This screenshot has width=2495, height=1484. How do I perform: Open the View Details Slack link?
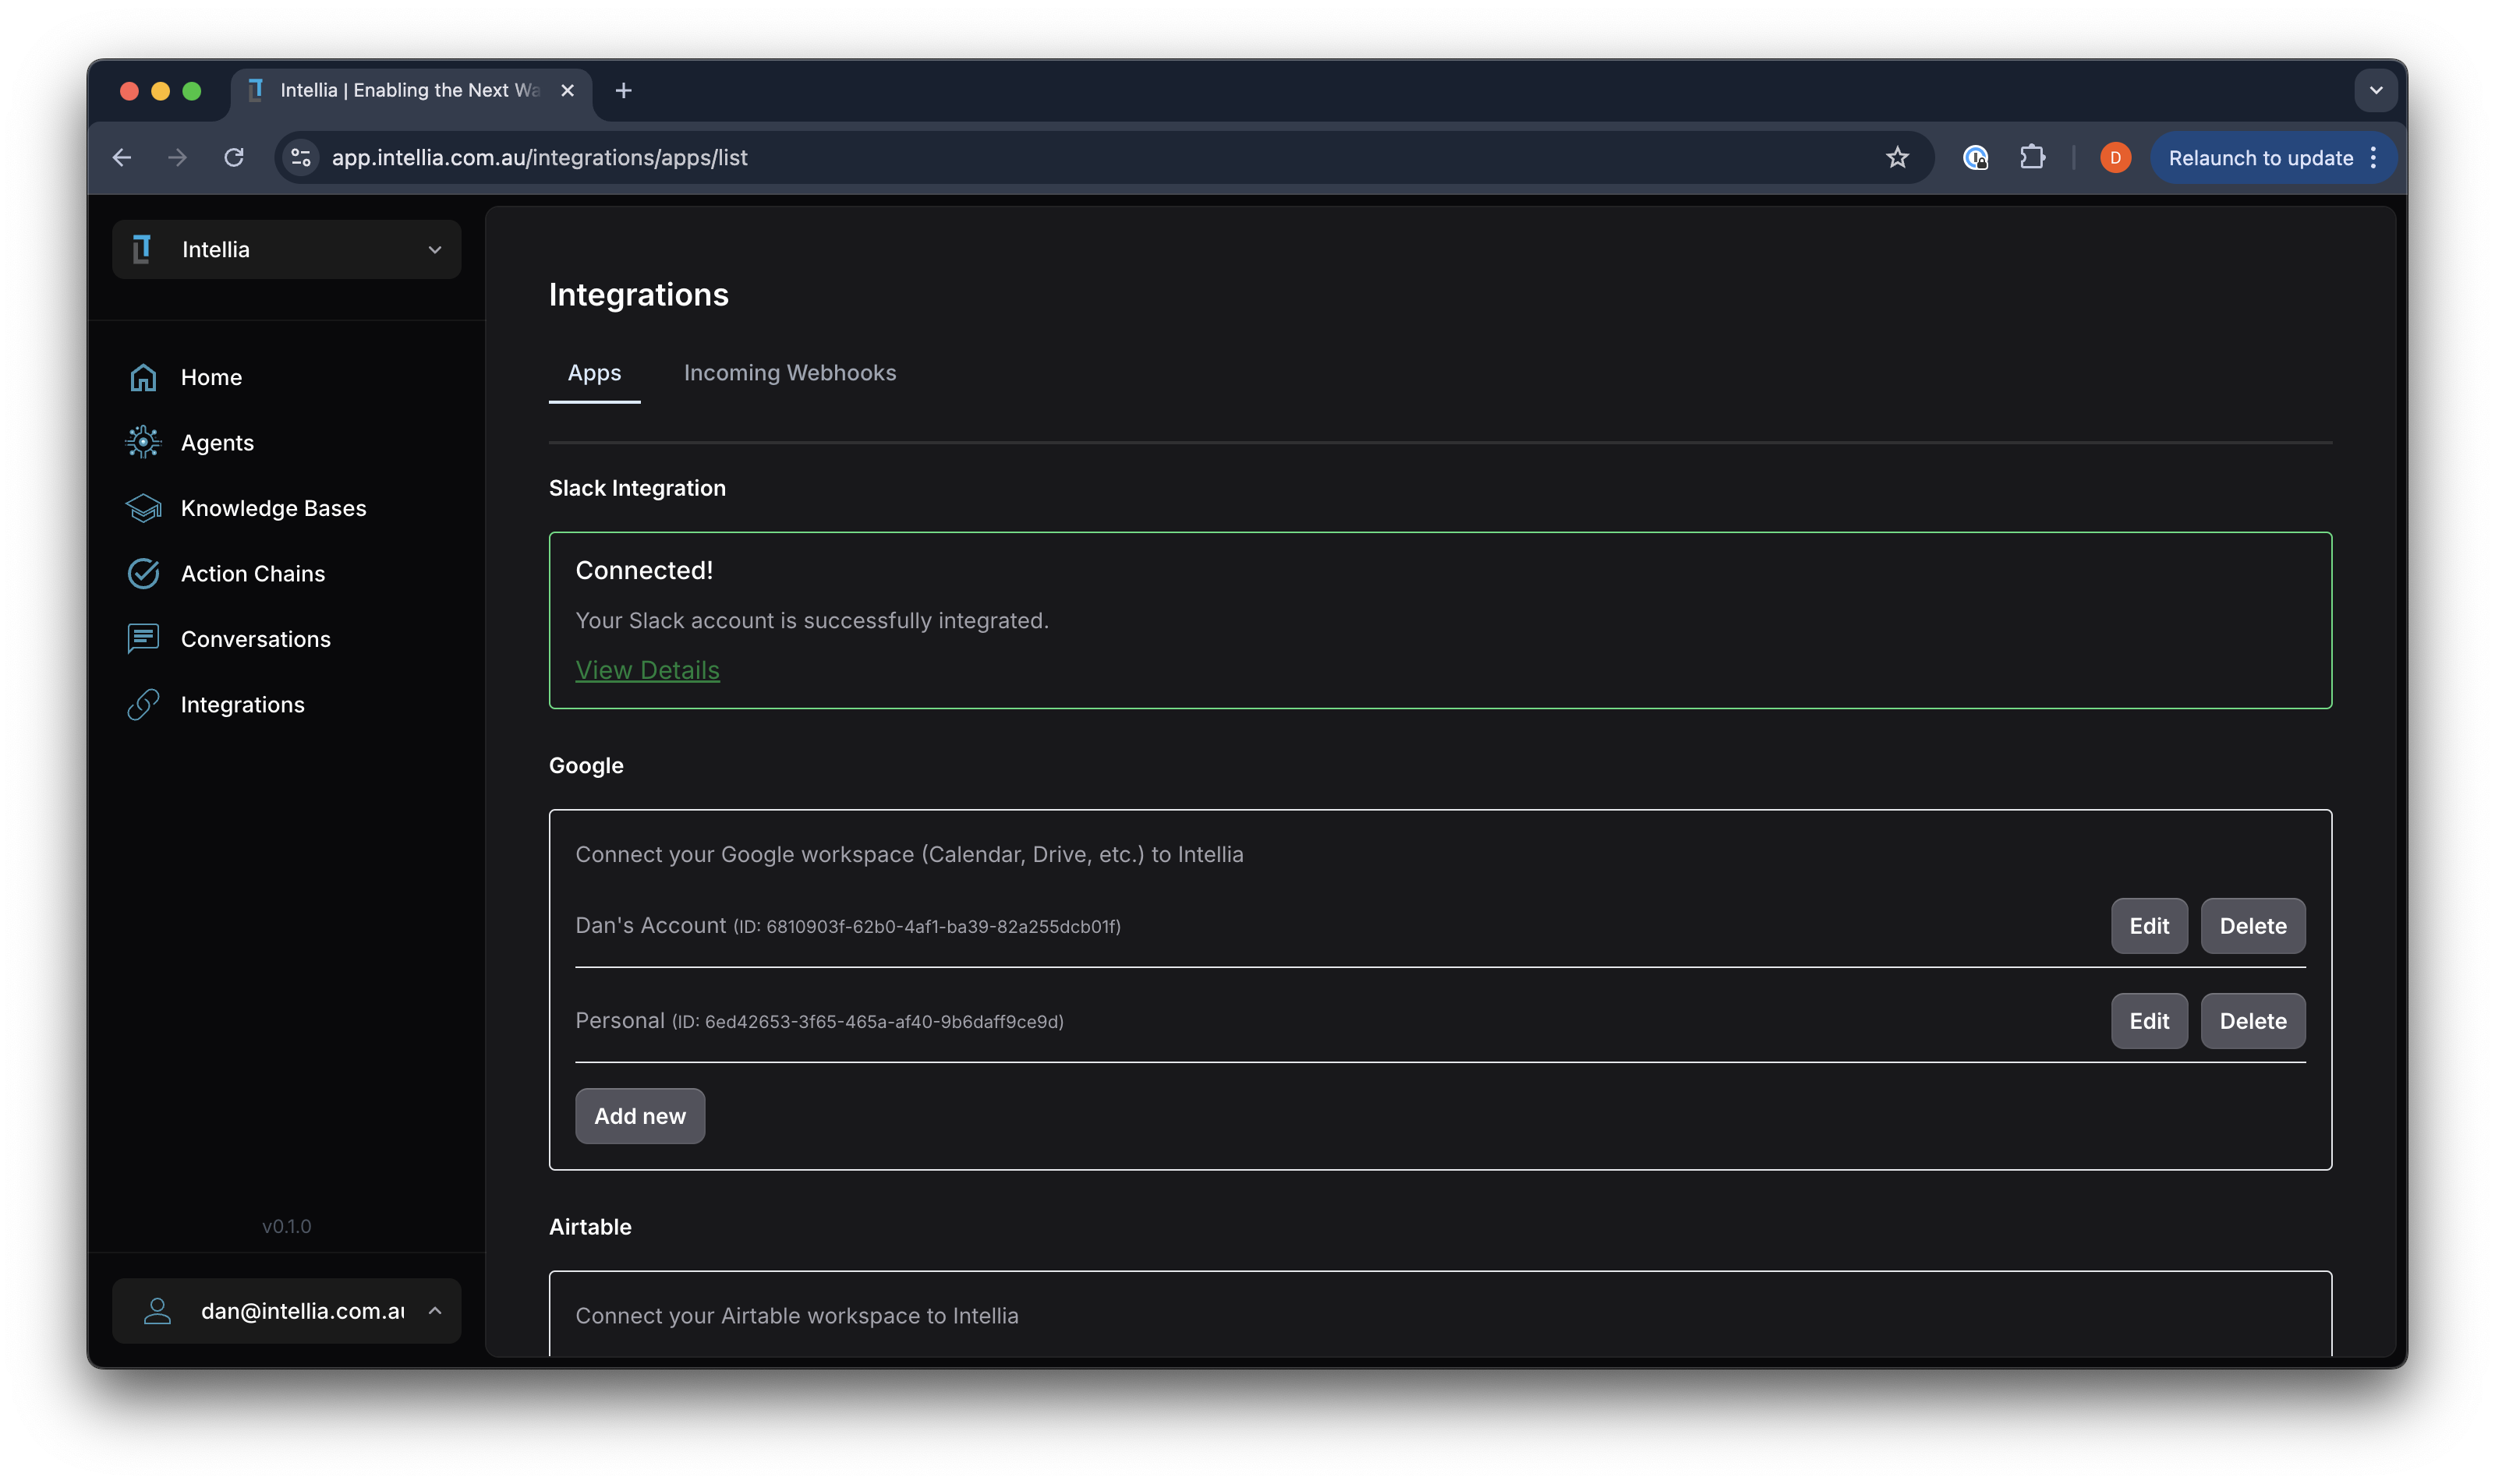(647, 670)
